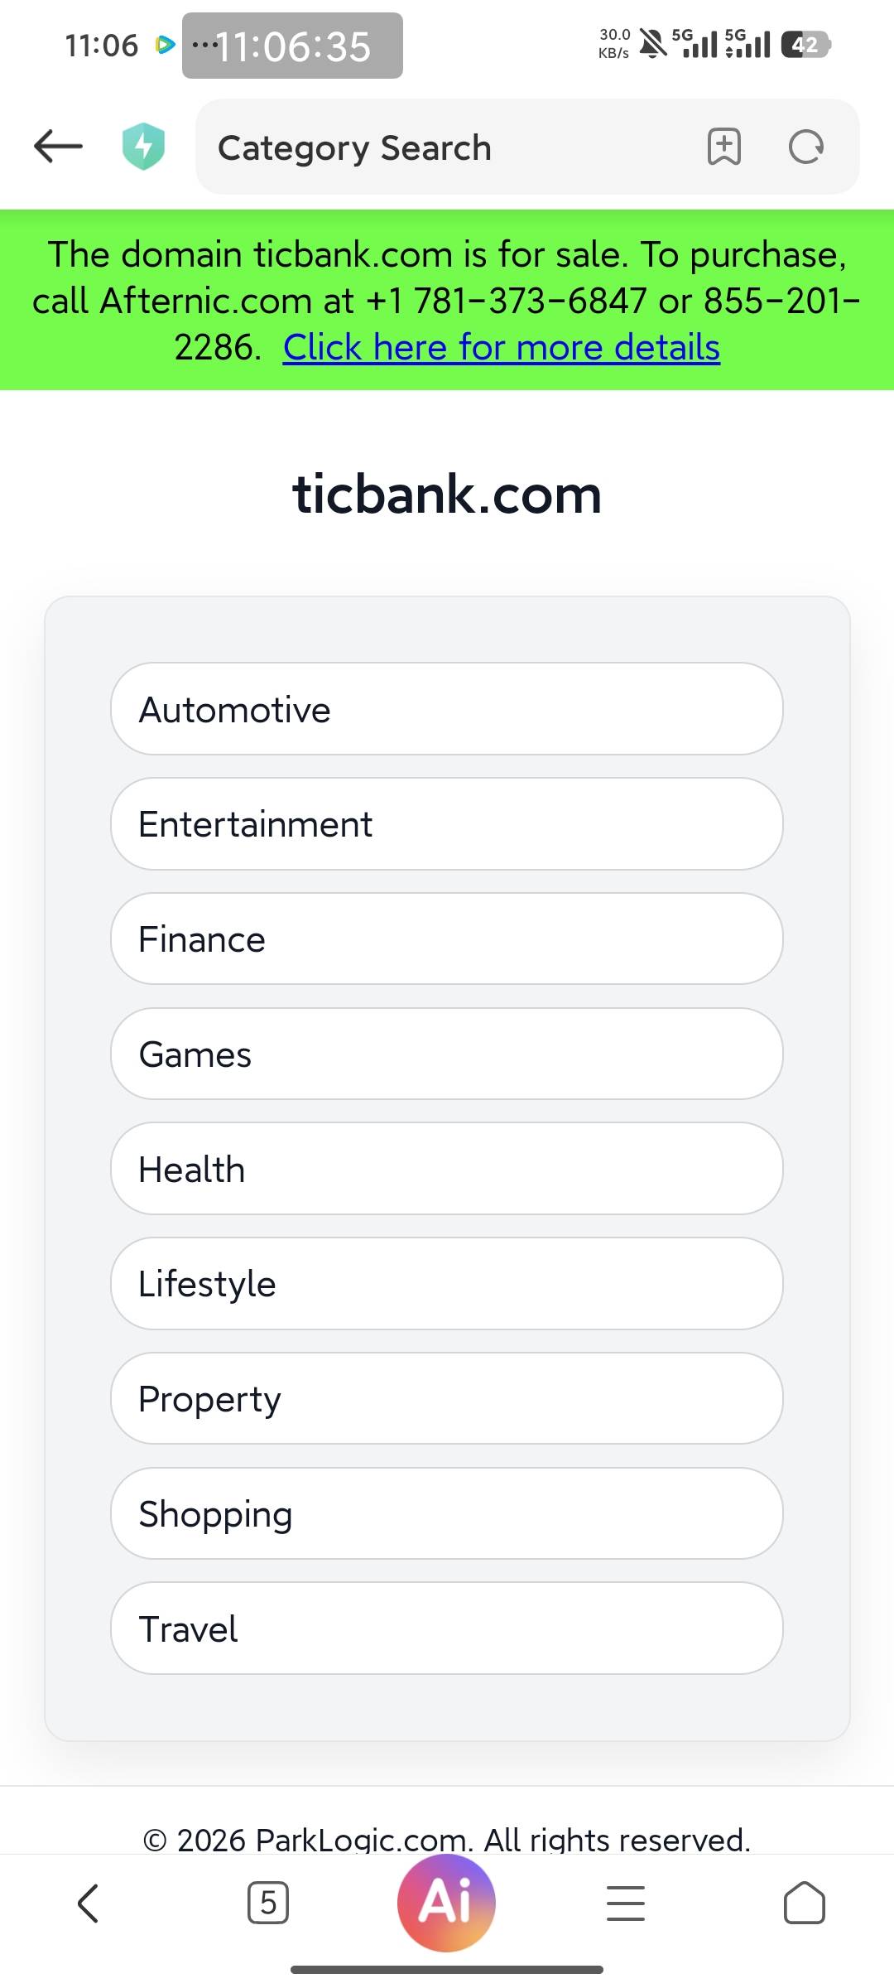Open the tab switcher showing 5 tabs

[268, 1903]
